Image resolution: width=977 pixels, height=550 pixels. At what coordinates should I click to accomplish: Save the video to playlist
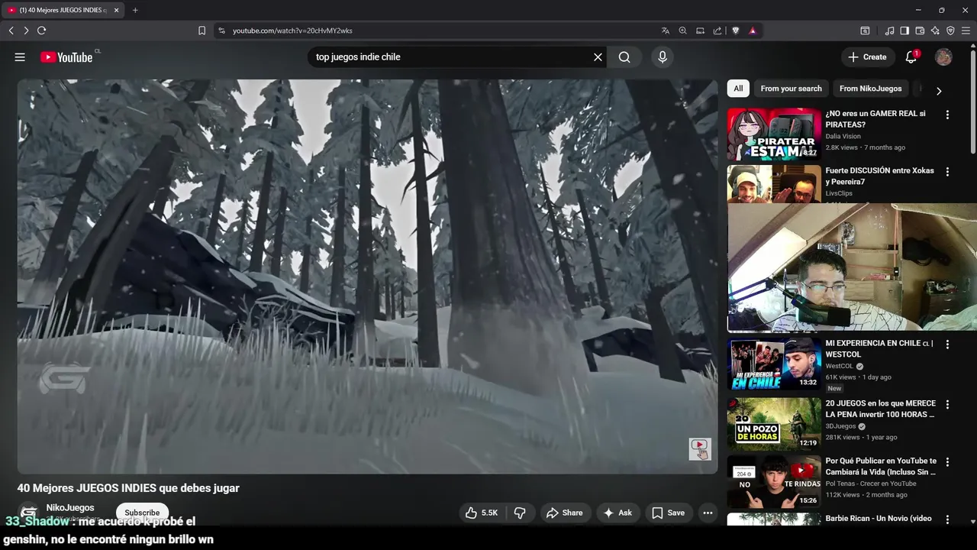click(668, 513)
